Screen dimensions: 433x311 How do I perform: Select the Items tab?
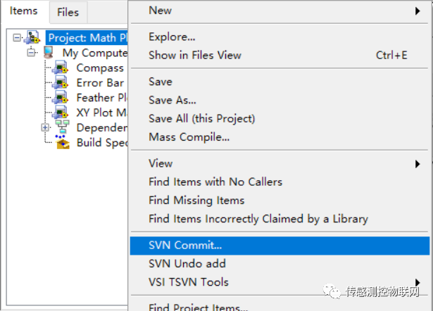tap(24, 11)
